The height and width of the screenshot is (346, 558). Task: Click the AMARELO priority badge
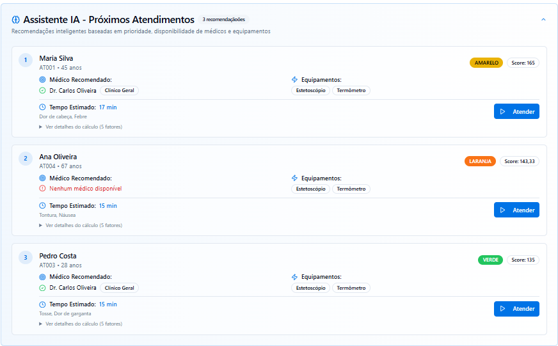[x=486, y=63]
